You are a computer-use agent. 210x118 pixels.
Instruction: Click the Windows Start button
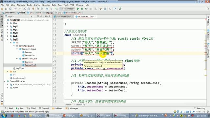click(x=4, y=115)
